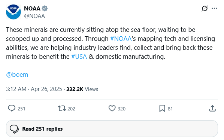
Task: Click the chat bubbles icon in the replies bar
Action: coord(14,129)
